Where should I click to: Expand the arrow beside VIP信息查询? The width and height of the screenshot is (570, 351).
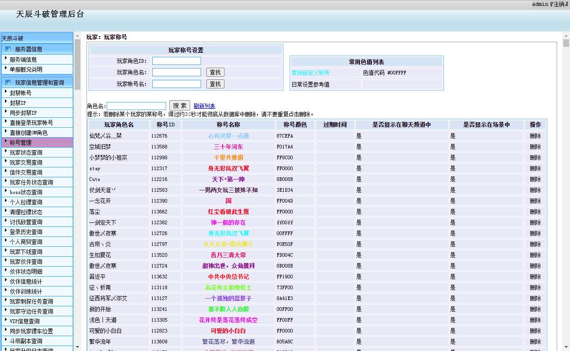tap(6, 320)
